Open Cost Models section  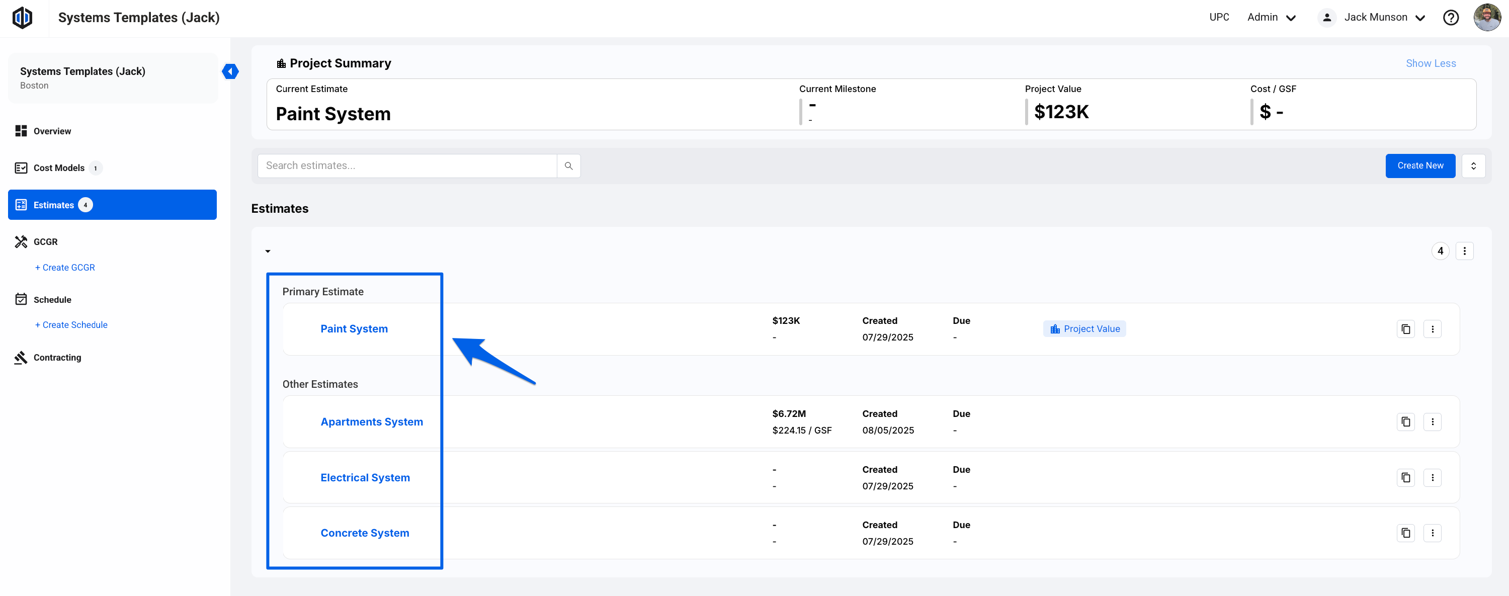coord(58,168)
